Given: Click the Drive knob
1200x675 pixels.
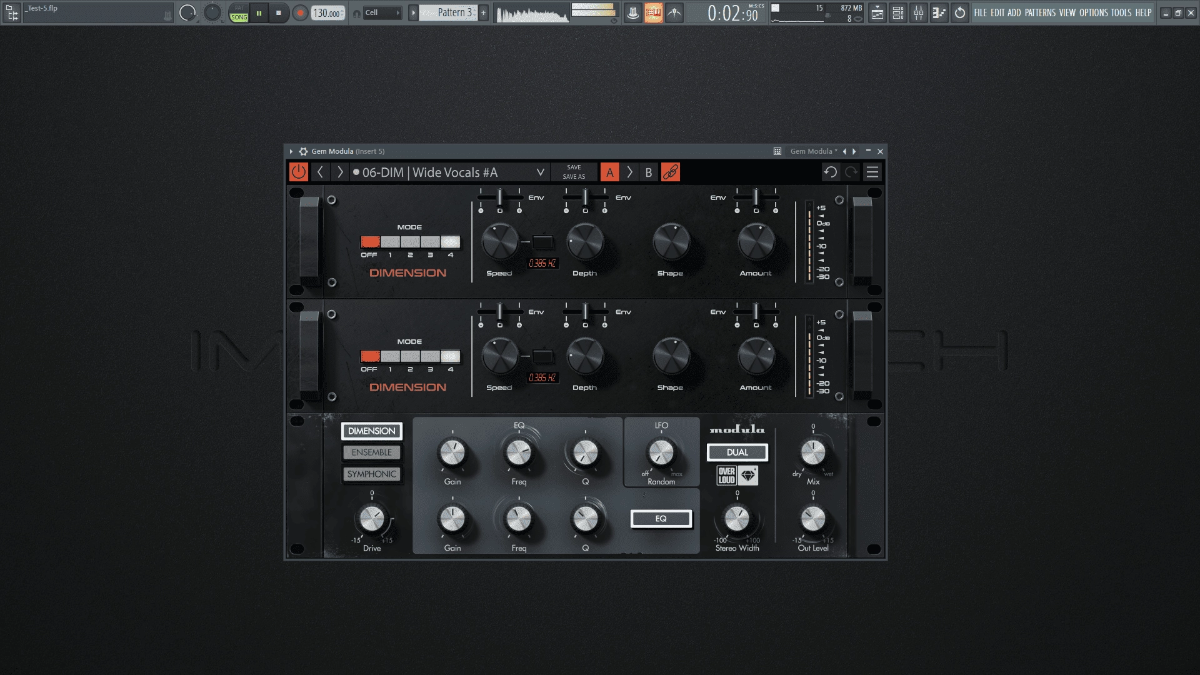Looking at the screenshot, I should tap(372, 519).
